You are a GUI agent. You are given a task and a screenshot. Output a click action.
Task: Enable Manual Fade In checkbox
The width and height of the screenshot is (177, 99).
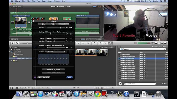(46, 38)
